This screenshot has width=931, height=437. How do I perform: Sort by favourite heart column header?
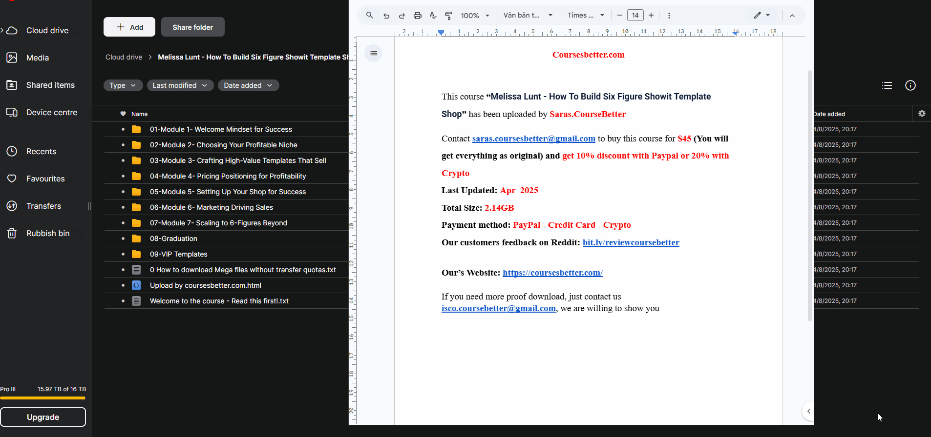[123, 114]
